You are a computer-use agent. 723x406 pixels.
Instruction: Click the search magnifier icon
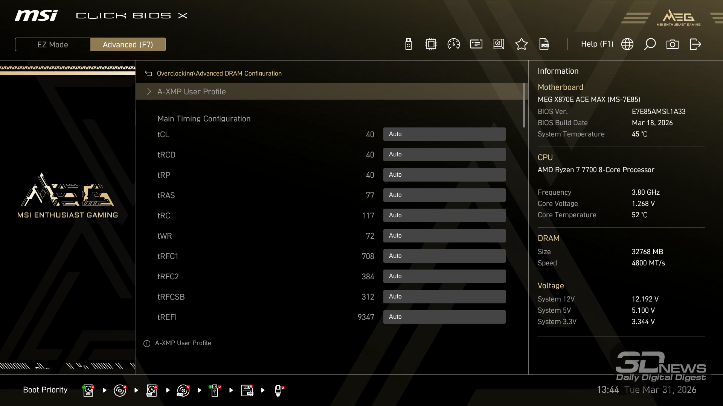650,44
